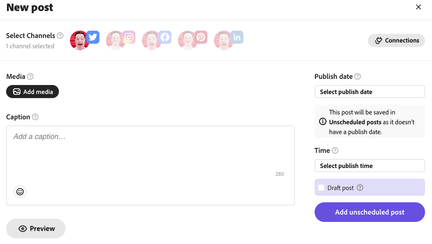Click the Add unscheduled post button
Screen dimensions: 432x244
[369, 212]
